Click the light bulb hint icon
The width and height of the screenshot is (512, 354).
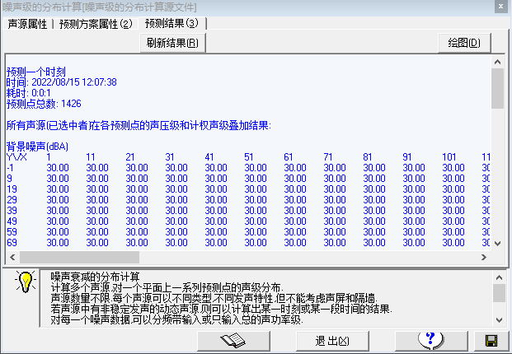click(x=26, y=281)
